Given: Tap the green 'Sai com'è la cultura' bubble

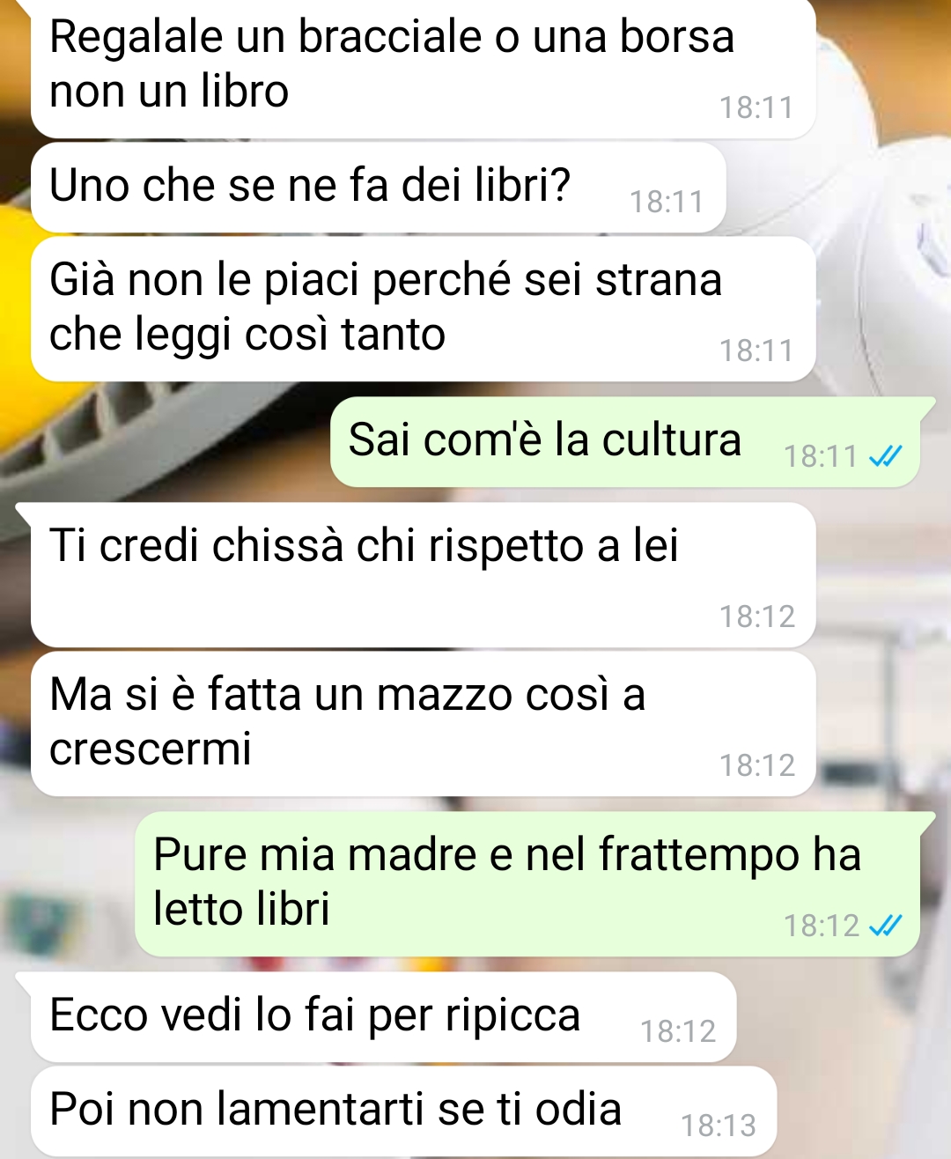Looking at the screenshot, I should [x=625, y=441].
